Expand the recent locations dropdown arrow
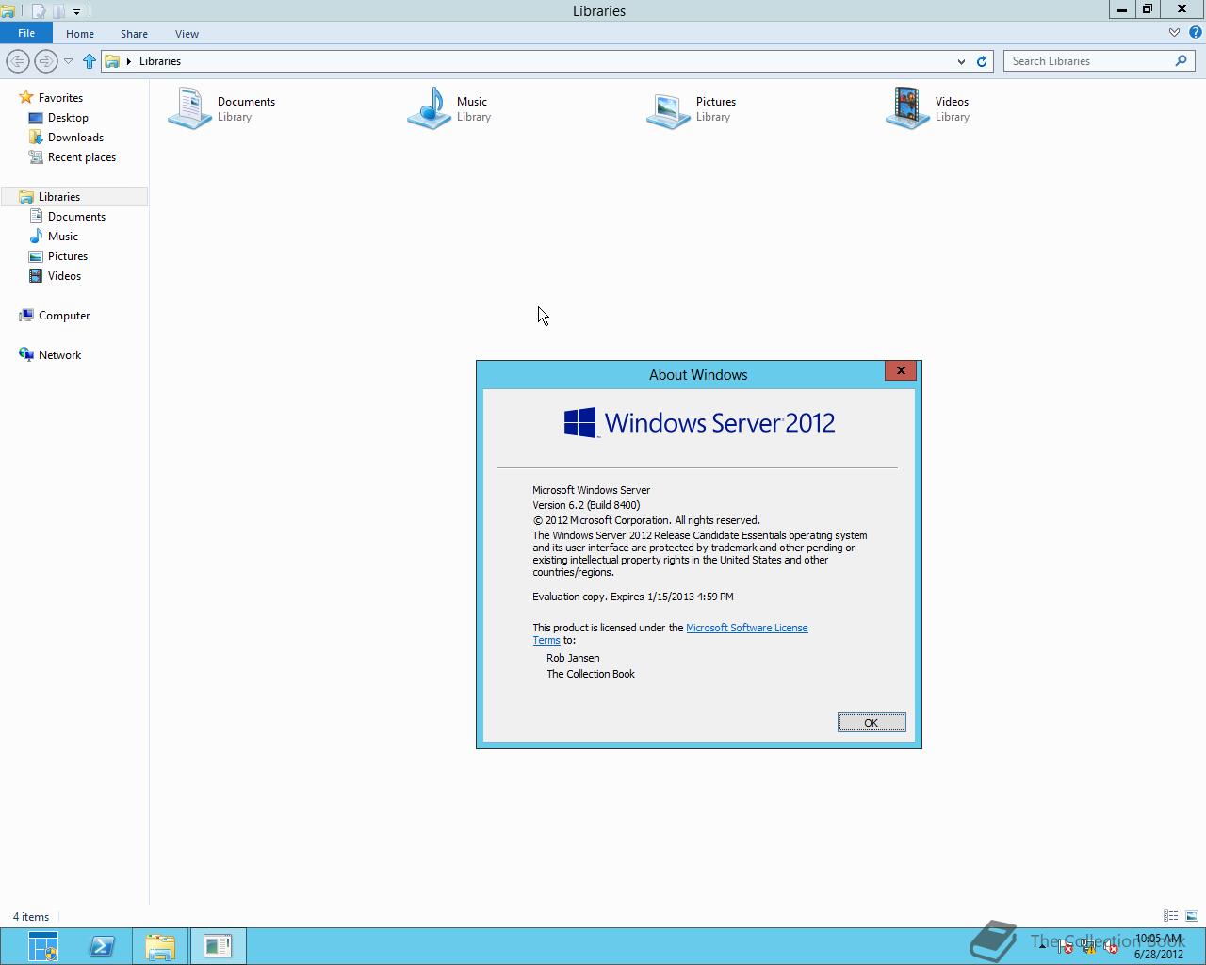Image resolution: width=1206 pixels, height=965 pixels. point(68,61)
